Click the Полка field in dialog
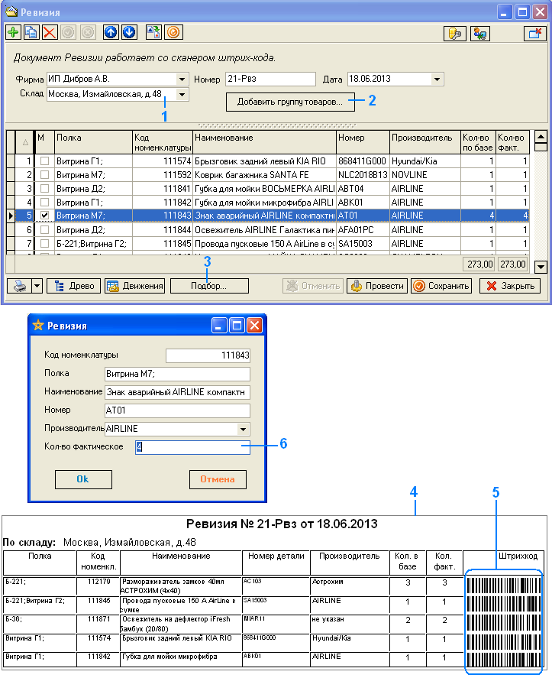Screen dimensions: 552x678 [x=177, y=374]
